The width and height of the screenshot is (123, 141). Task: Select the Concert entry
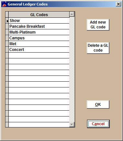[x=39, y=50]
